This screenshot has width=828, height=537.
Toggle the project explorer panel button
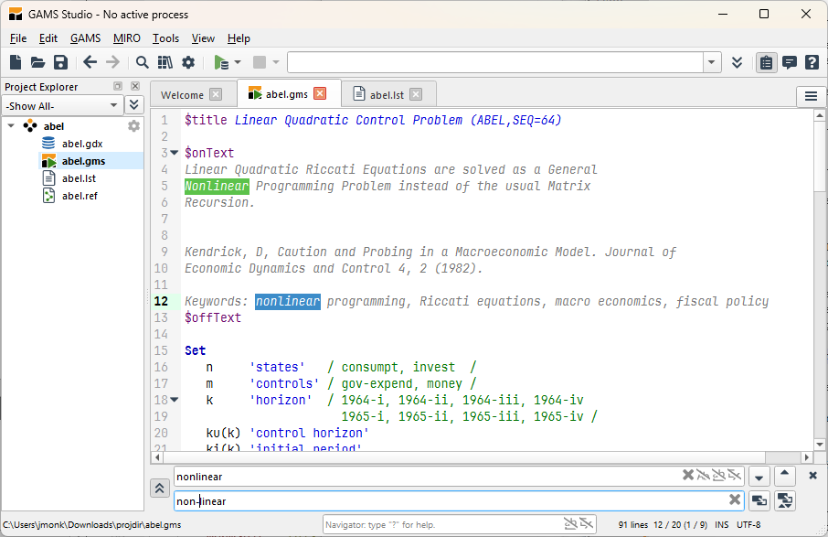766,62
